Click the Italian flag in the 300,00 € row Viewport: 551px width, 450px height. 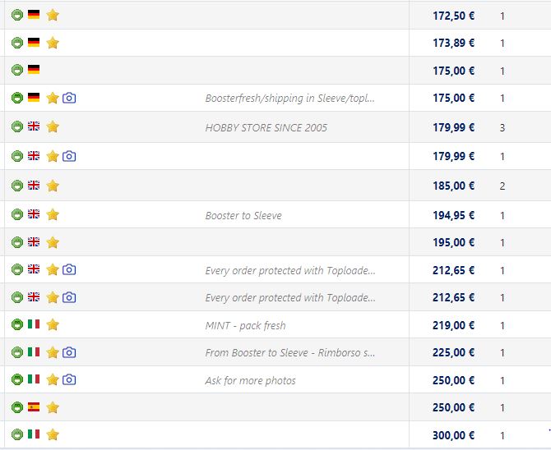click(x=34, y=434)
